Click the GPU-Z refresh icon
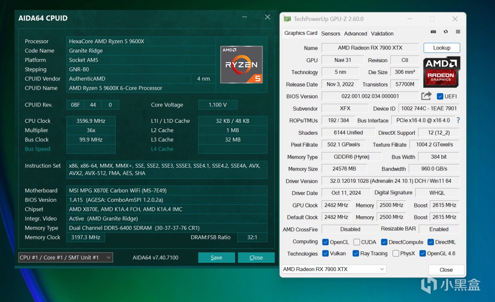Image resolution: width=495 pixels, height=302 pixels. tap(446, 32)
